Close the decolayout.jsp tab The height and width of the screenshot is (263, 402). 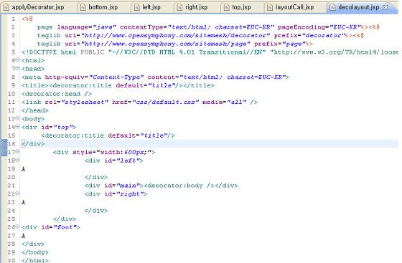coord(385,7)
